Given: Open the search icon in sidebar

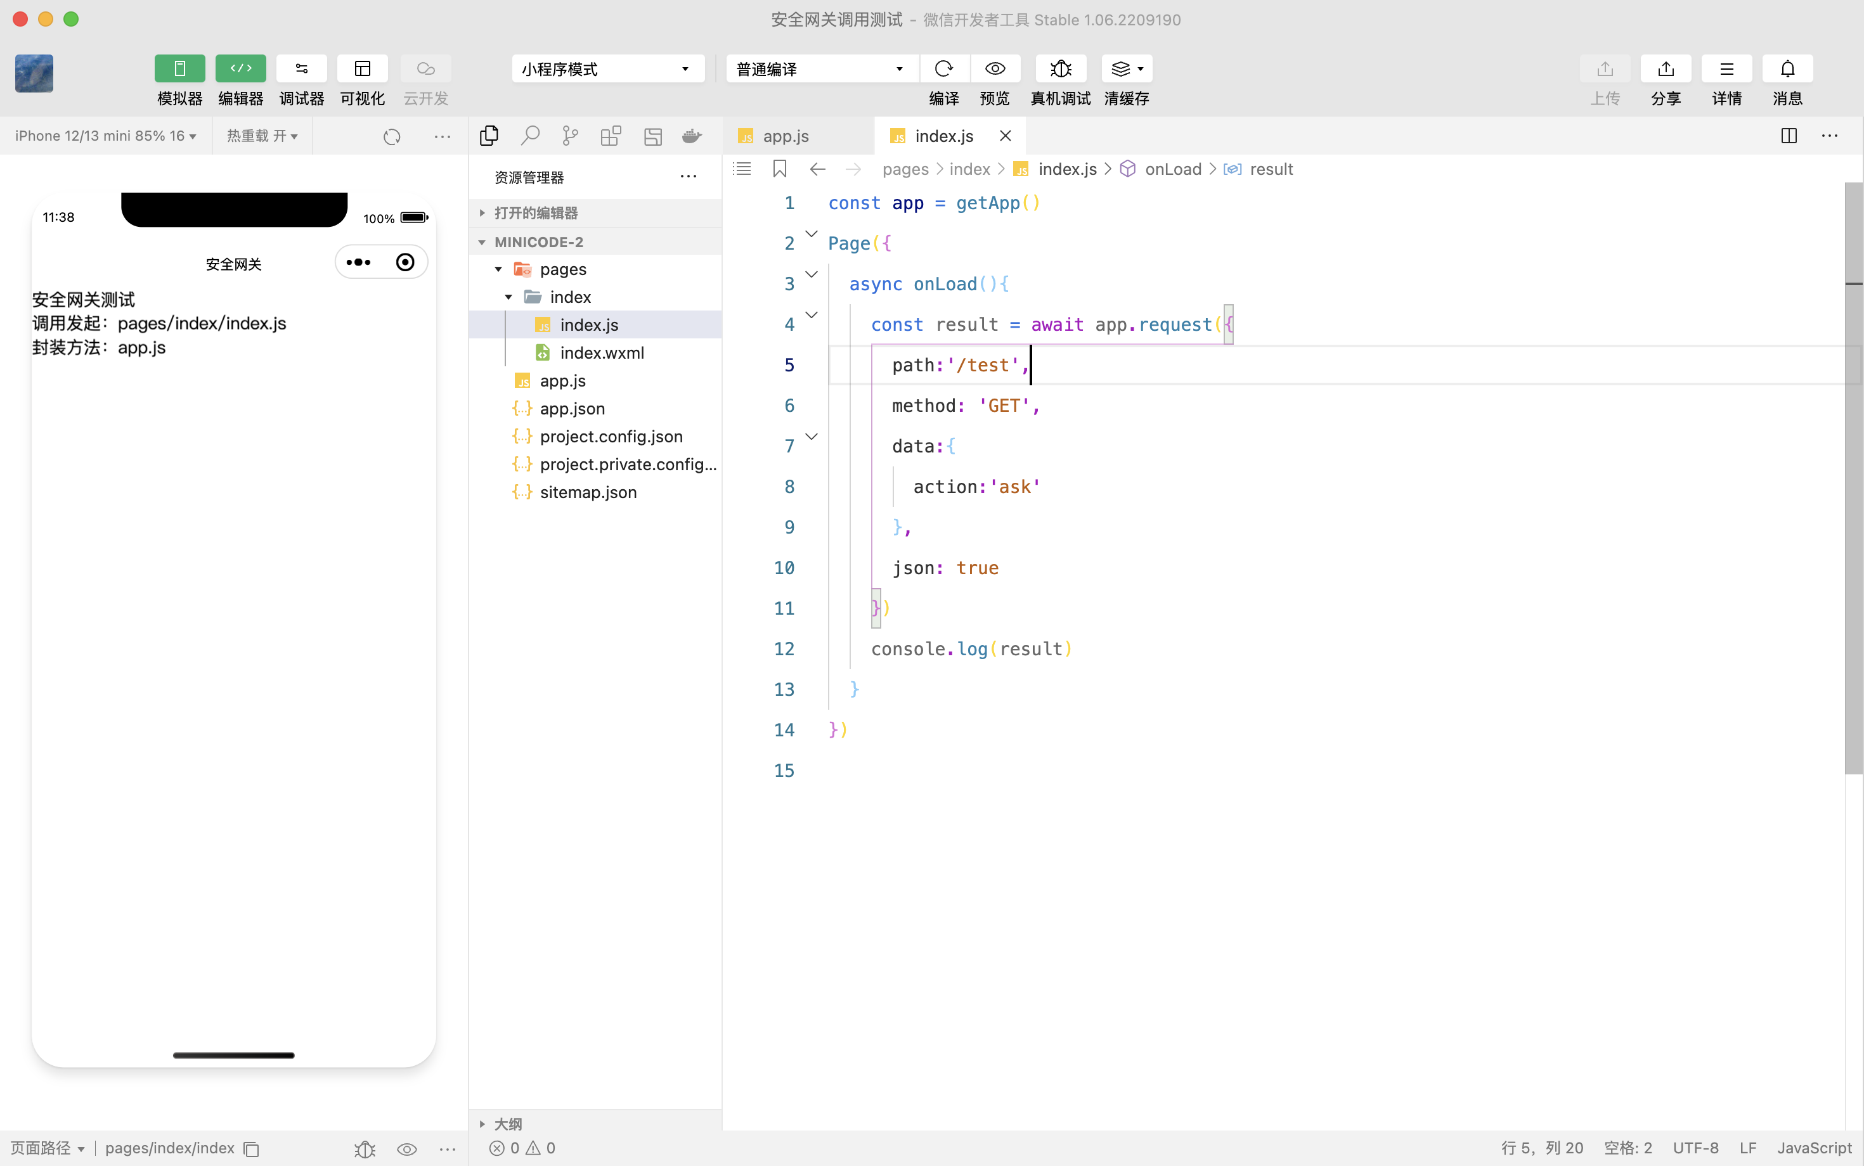Looking at the screenshot, I should [530, 136].
